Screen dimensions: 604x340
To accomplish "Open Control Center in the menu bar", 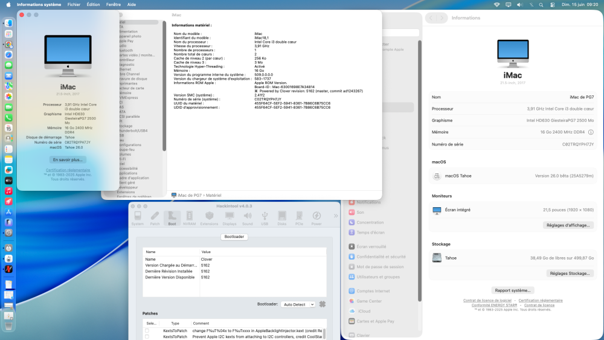I will click(553, 5).
